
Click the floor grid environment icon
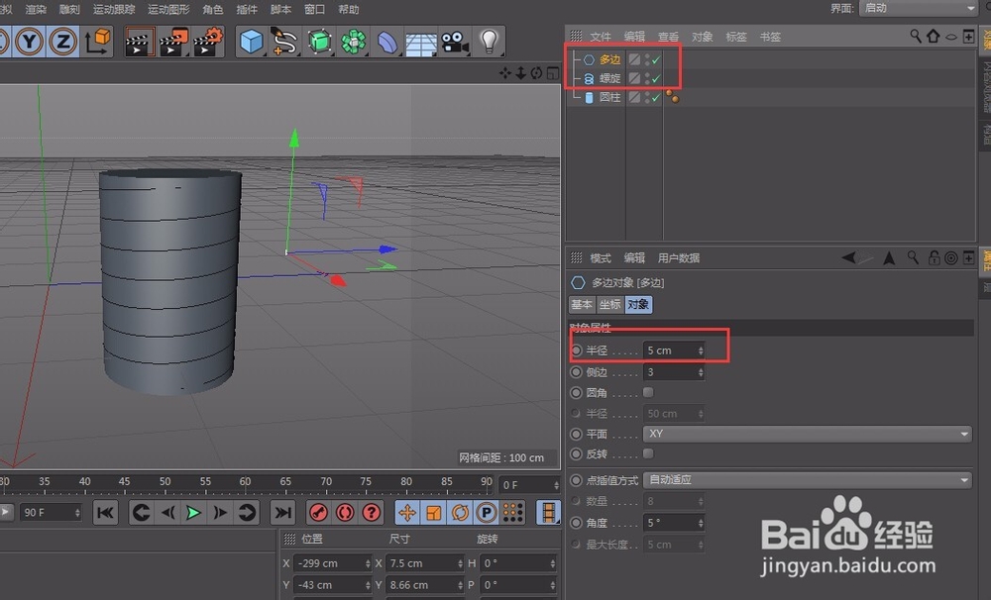point(421,42)
